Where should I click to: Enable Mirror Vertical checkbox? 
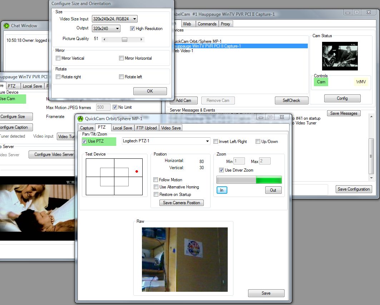(58, 58)
